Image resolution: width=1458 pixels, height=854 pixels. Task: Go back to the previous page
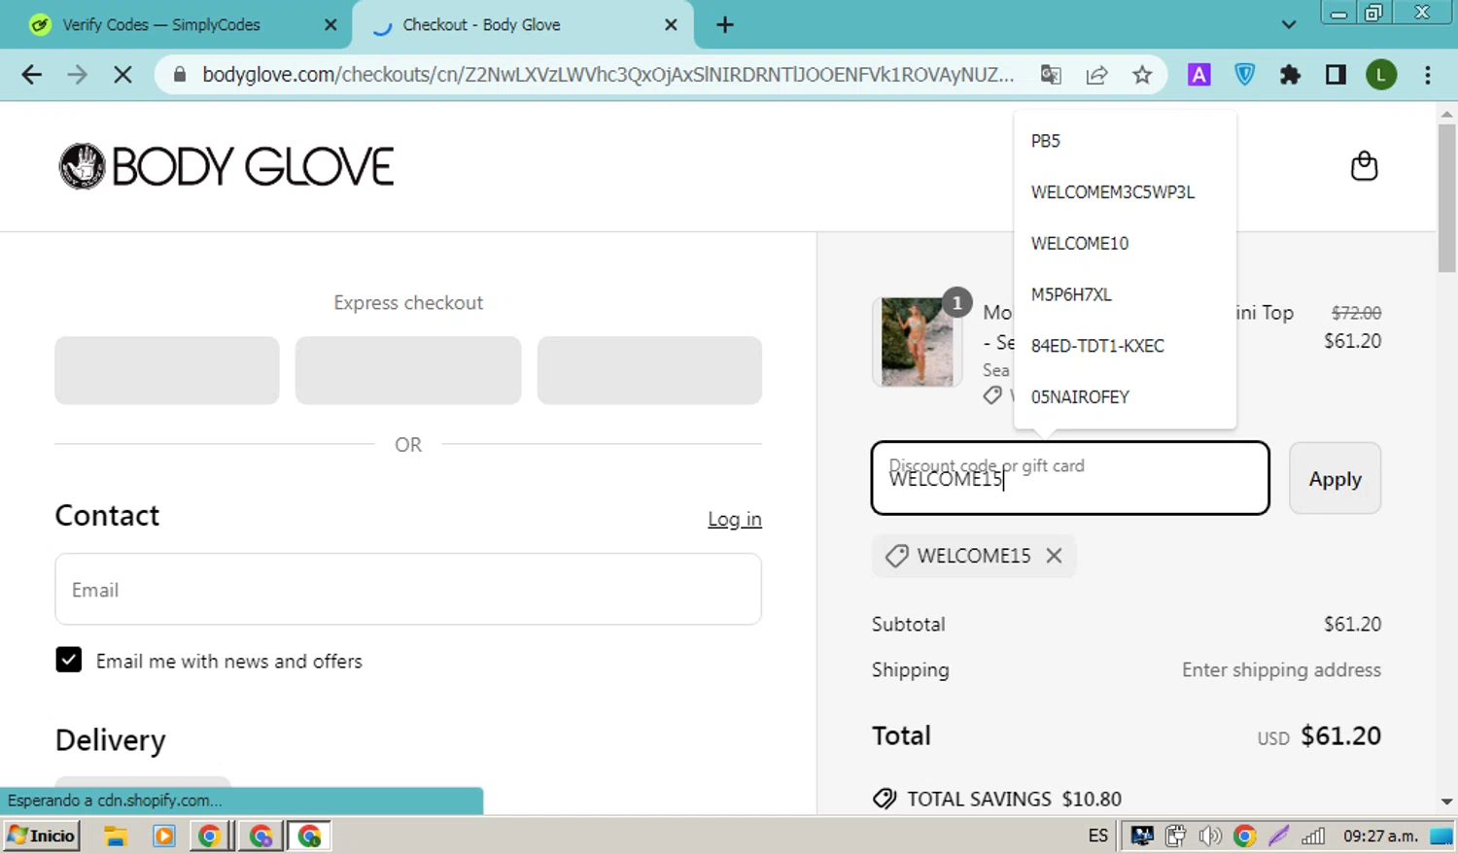pyautogui.click(x=31, y=75)
